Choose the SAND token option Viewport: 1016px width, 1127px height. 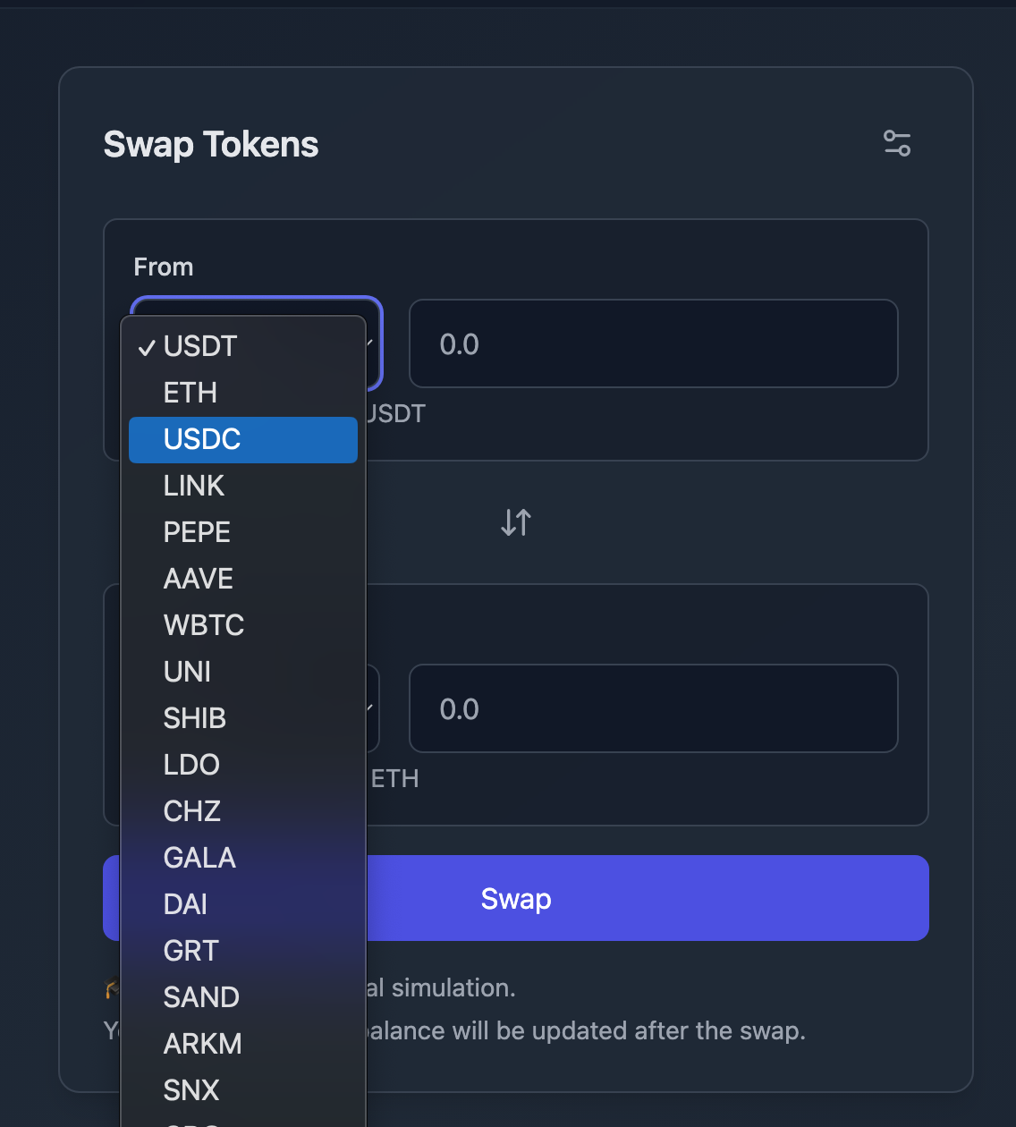201,997
